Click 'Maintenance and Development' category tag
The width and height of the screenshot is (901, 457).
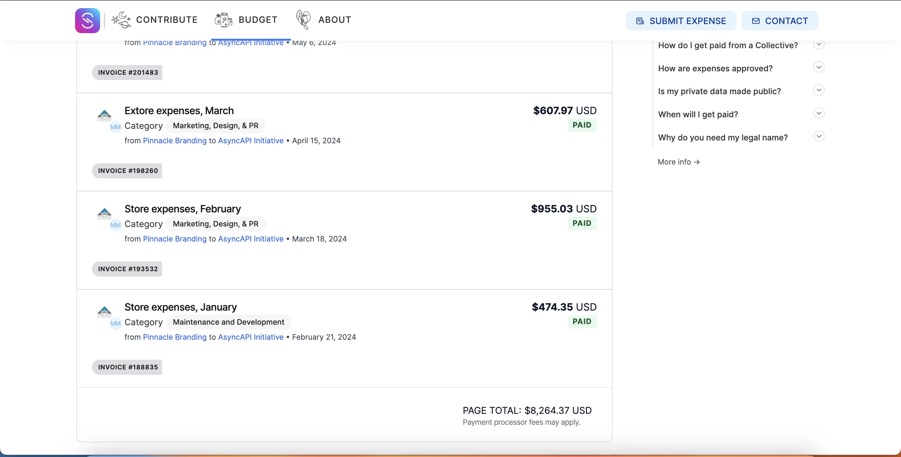click(228, 322)
